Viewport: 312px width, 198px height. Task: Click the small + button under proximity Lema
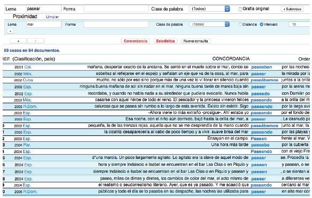click(10, 31)
